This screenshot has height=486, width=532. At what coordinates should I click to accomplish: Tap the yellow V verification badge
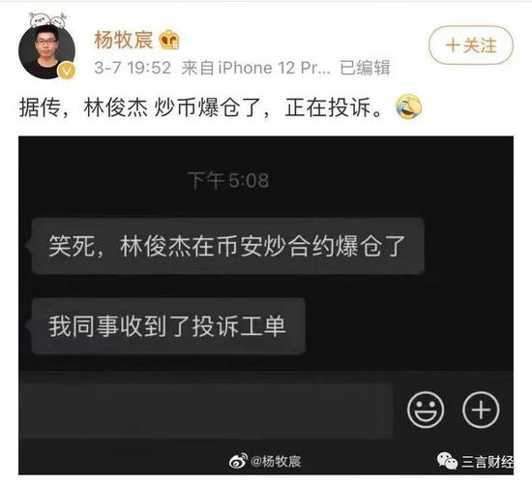[x=67, y=71]
